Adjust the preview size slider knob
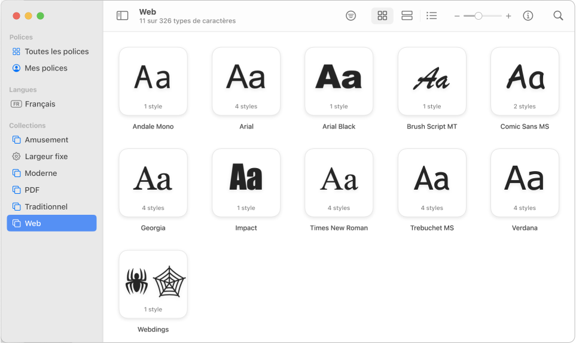576x344 pixels. 479,16
